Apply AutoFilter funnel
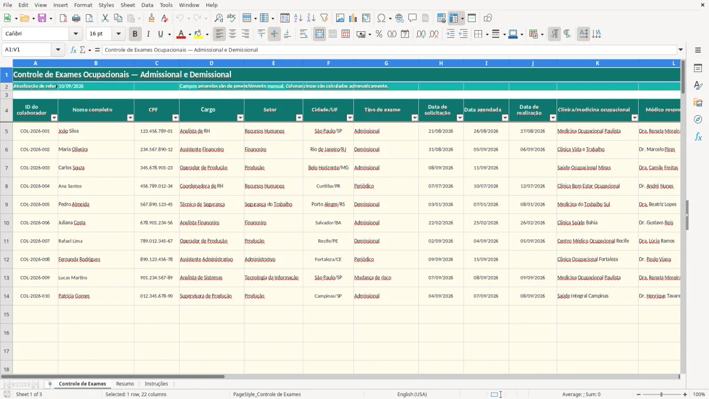 click(324, 18)
